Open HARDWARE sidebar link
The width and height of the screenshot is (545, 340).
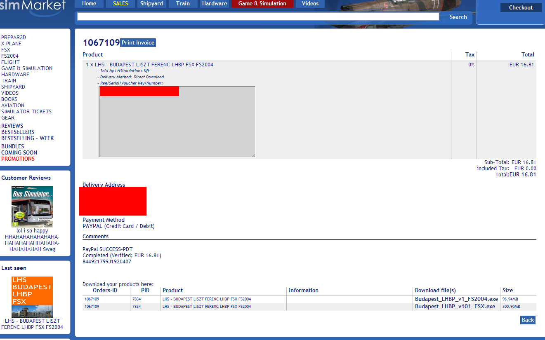point(15,75)
